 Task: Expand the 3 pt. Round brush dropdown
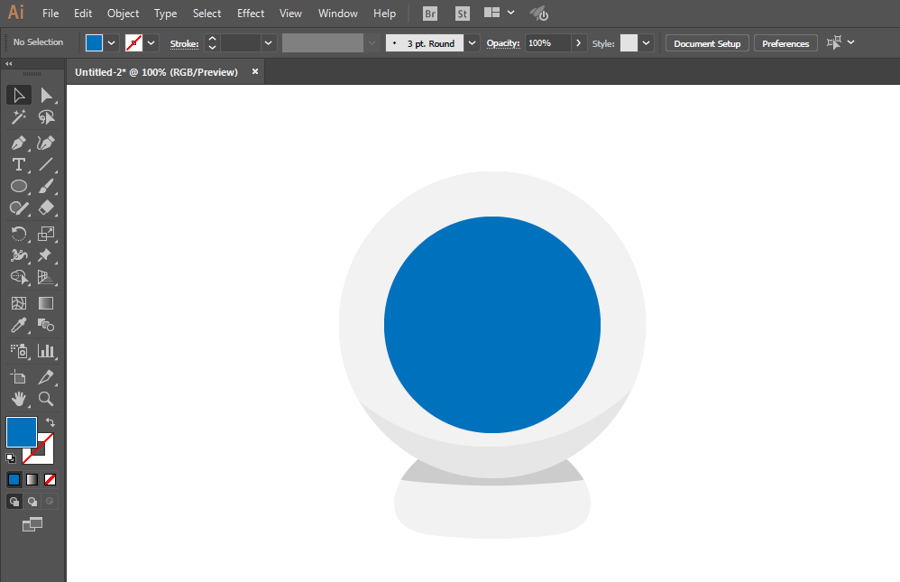(472, 43)
